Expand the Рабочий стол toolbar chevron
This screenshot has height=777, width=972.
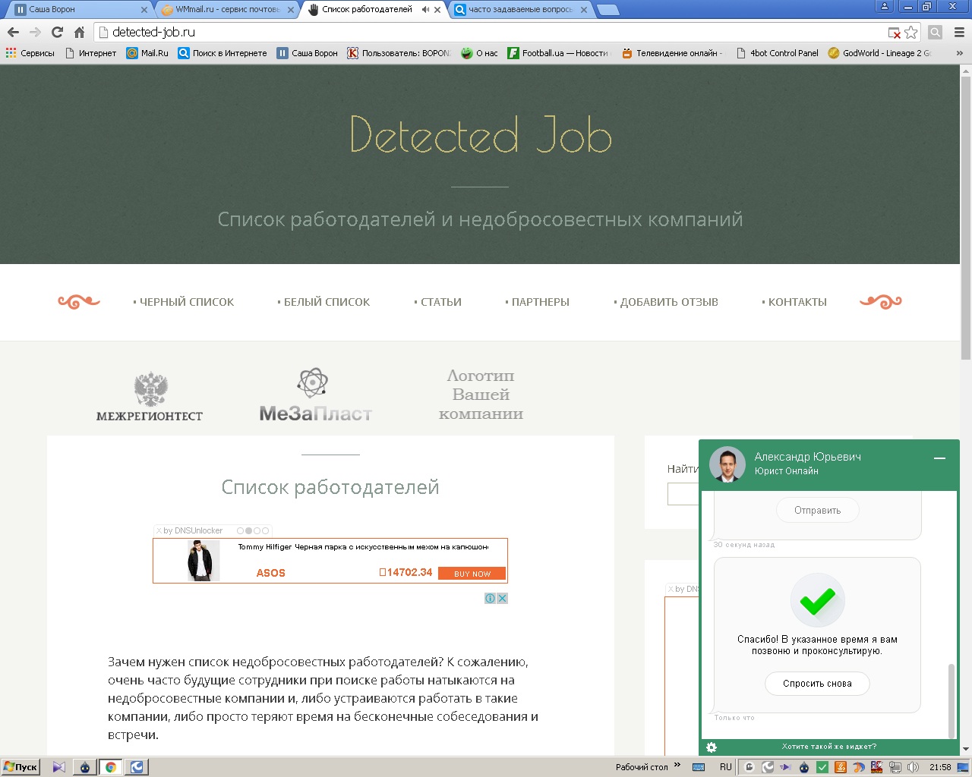677,765
